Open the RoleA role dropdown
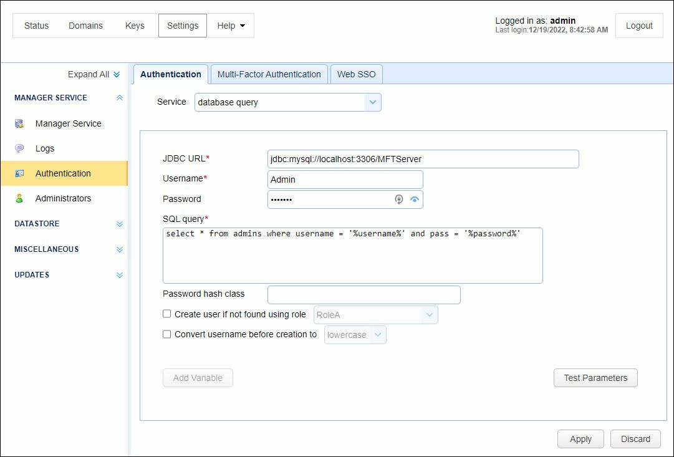 pyautogui.click(x=376, y=315)
